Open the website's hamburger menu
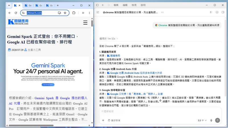Image resolution: width=228 pixels, height=128 pixels. click(x=85, y=23)
